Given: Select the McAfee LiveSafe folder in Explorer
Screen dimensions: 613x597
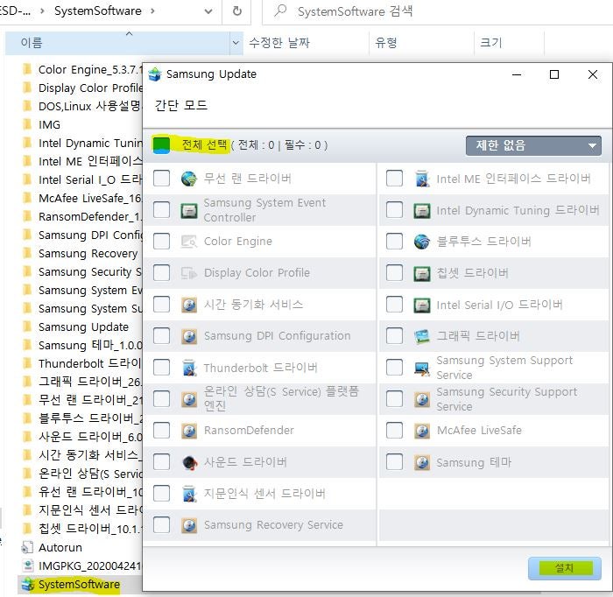Looking at the screenshot, I should (x=81, y=198).
